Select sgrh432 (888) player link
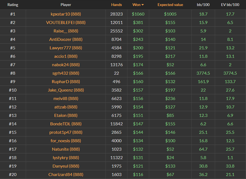The height and width of the screenshot is (179, 246). coord(66,73)
